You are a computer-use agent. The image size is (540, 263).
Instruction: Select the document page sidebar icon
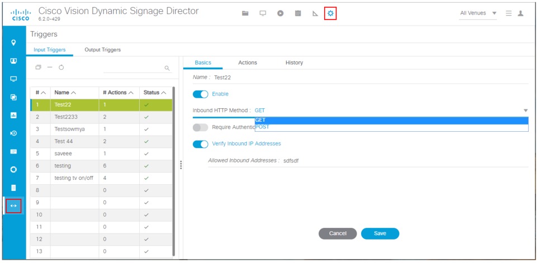tap(14, 188)
